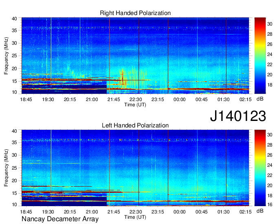Click the 28 dB tick on upper colorbar
The height and width of the screenshot is (224, 277).
point(270,34)
